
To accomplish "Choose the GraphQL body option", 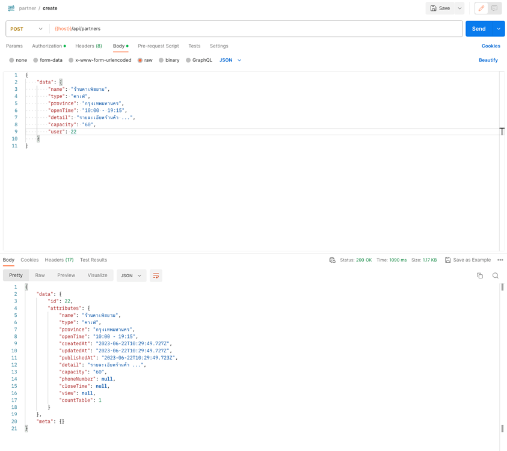I will (x=198, y=60).
